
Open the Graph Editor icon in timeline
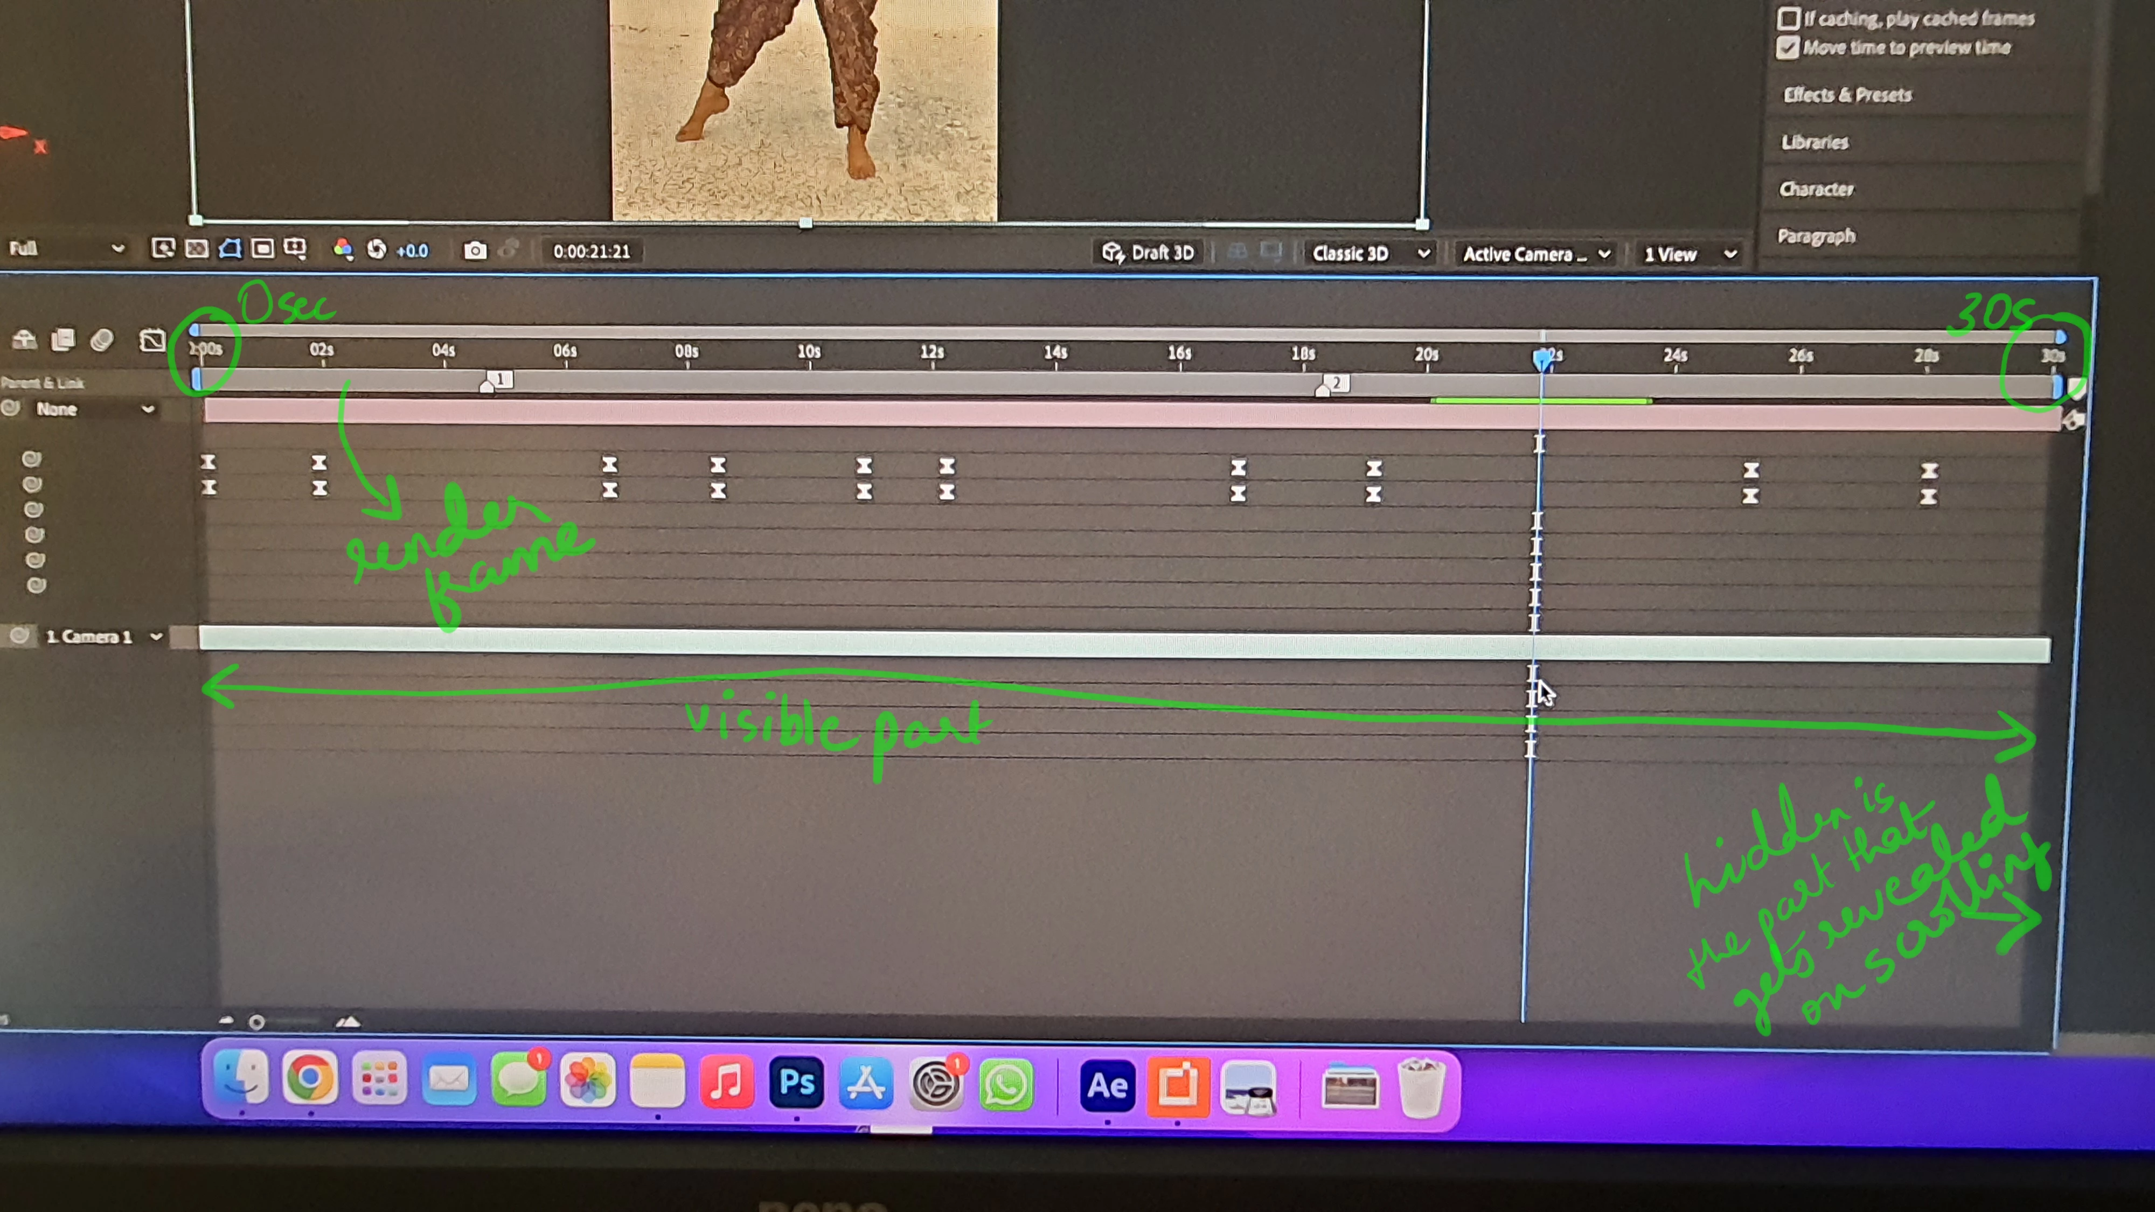[152, 340]
